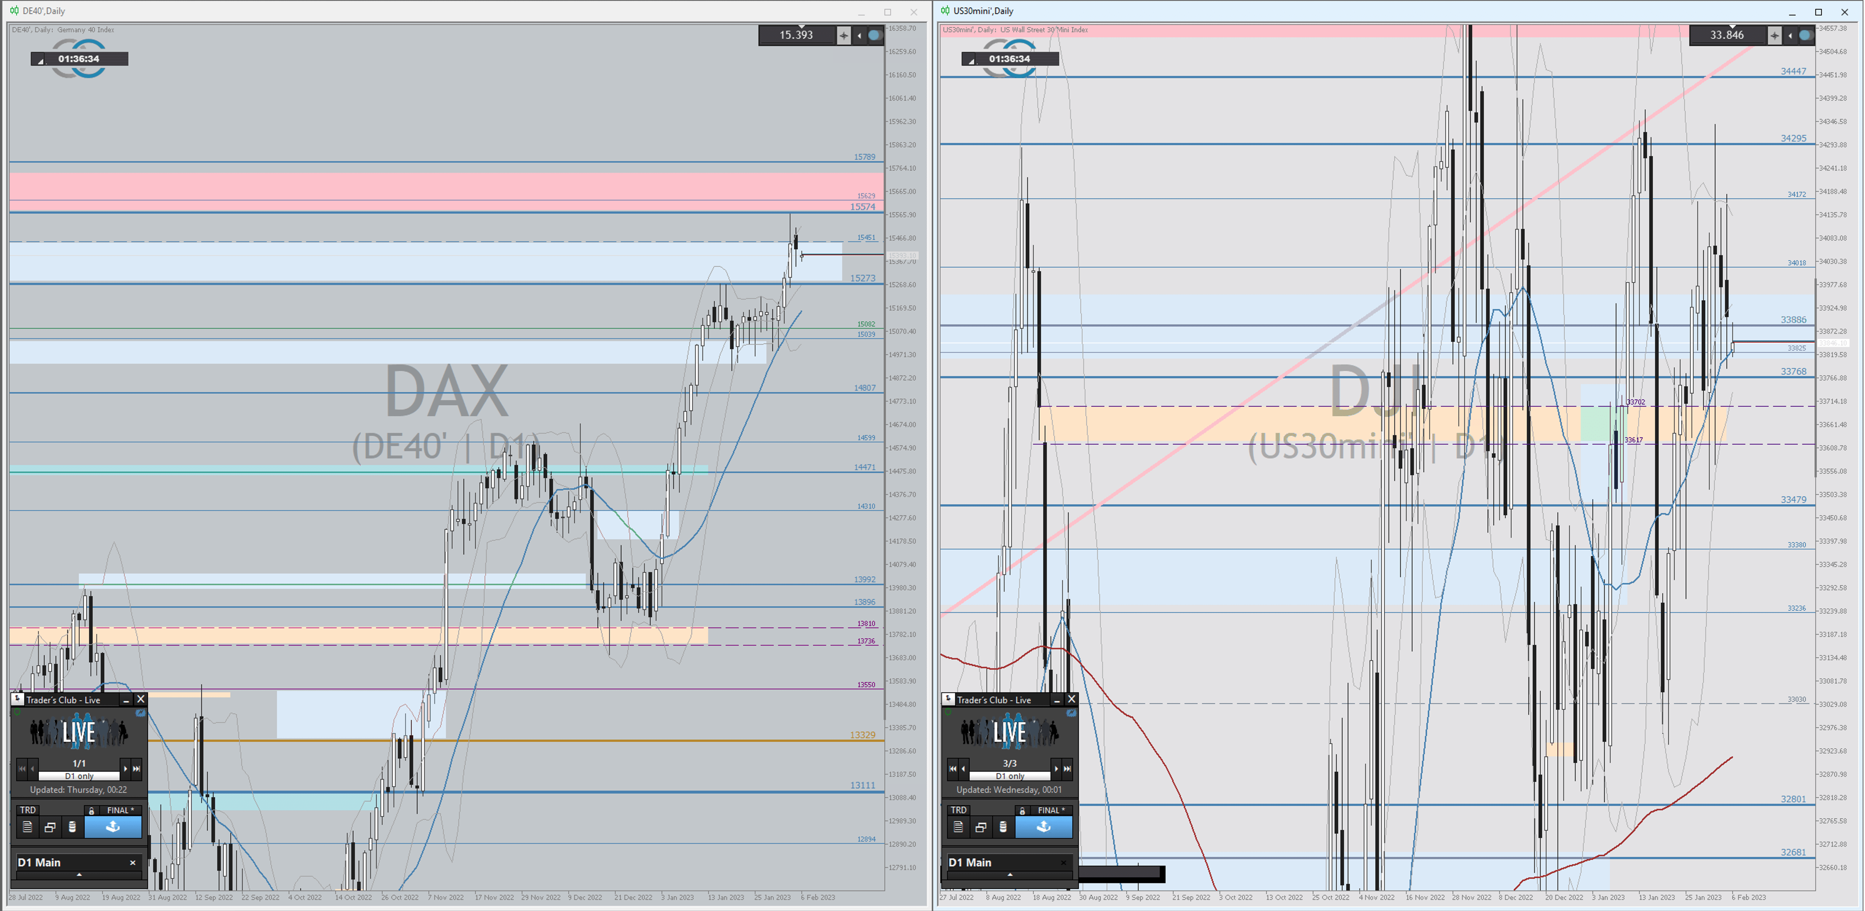Click the DE40 chart window icon in title bar
Viewport: 1865px width, 911px height.
coord(14,11)
